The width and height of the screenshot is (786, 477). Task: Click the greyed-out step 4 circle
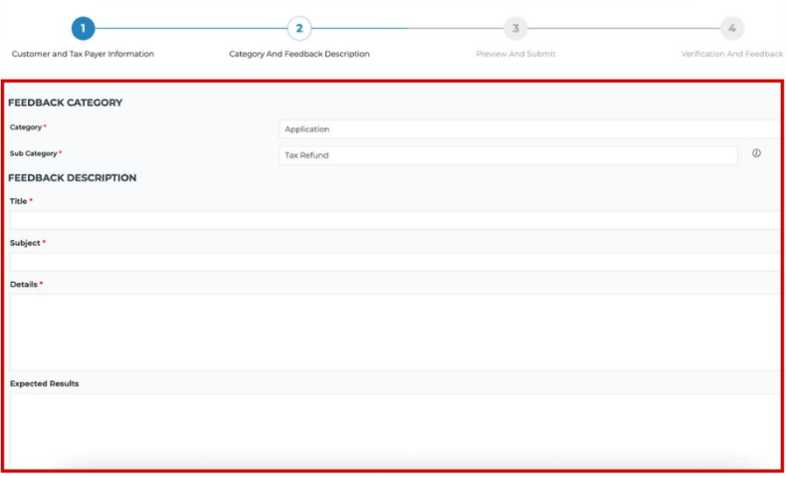pos(731,28)
